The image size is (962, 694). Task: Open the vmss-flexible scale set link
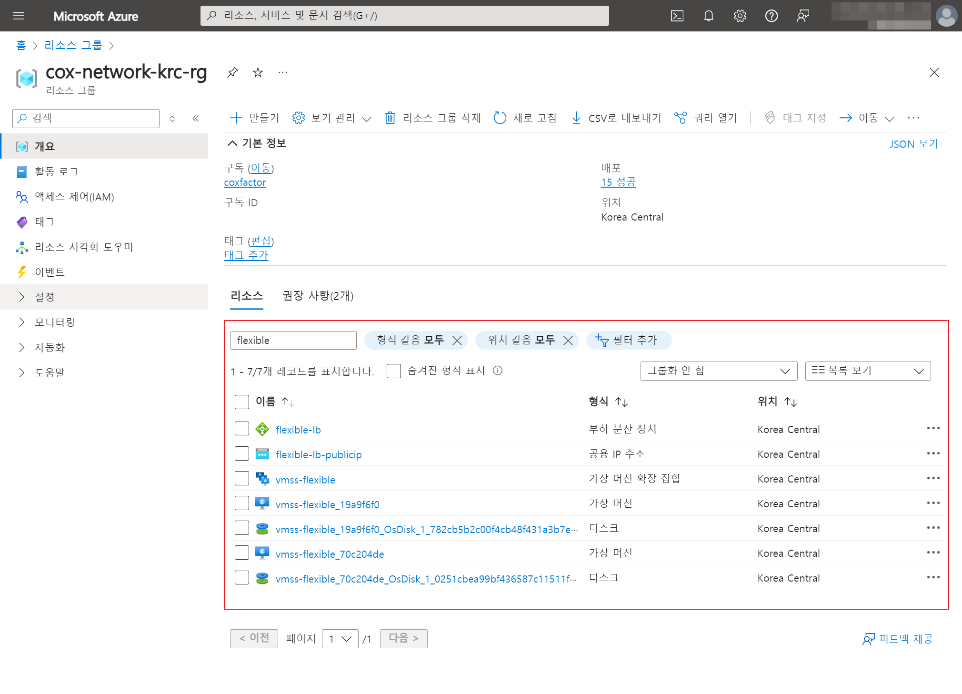[305, 480]
